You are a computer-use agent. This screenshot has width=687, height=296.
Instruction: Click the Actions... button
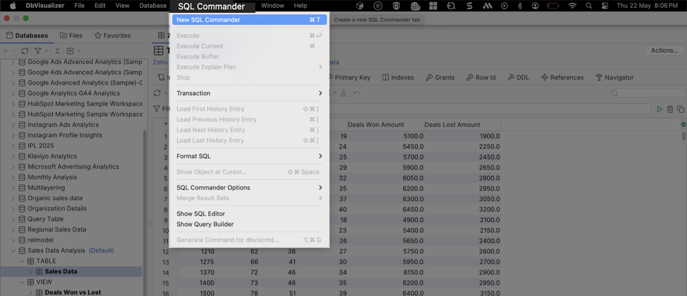pyautogui.click(x=664, y=50)
